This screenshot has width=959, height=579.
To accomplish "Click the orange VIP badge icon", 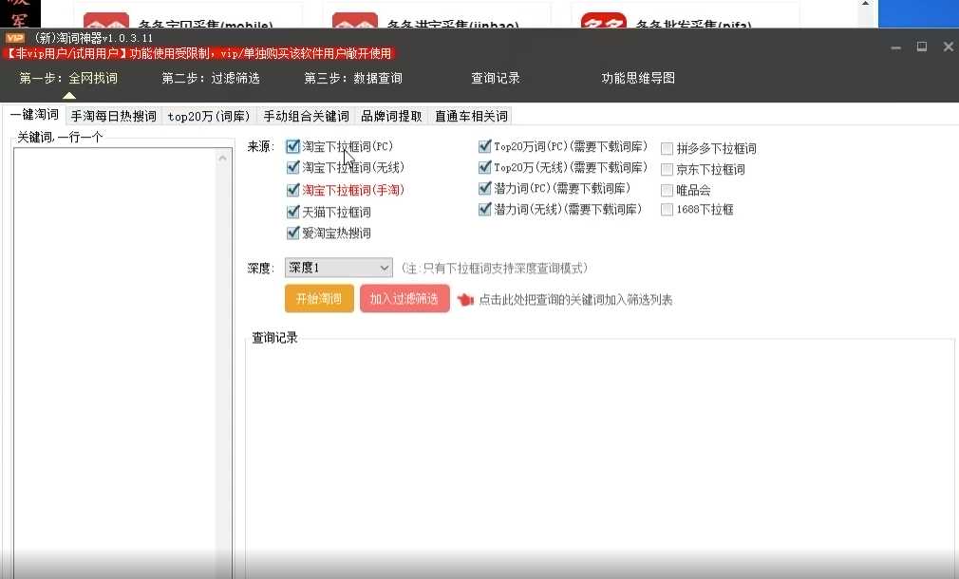I will coord(14,38).
